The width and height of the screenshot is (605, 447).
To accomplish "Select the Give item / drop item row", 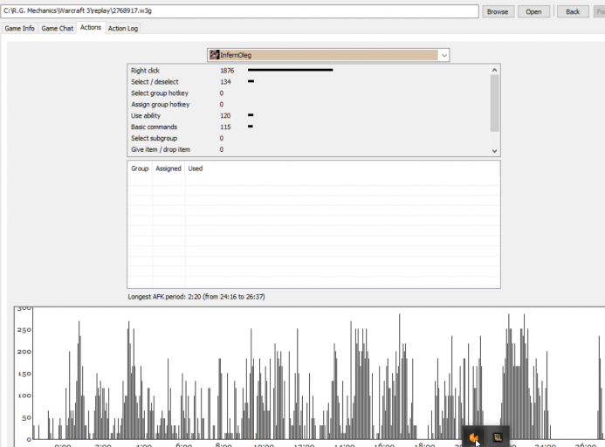I will [x=309, y=149].
